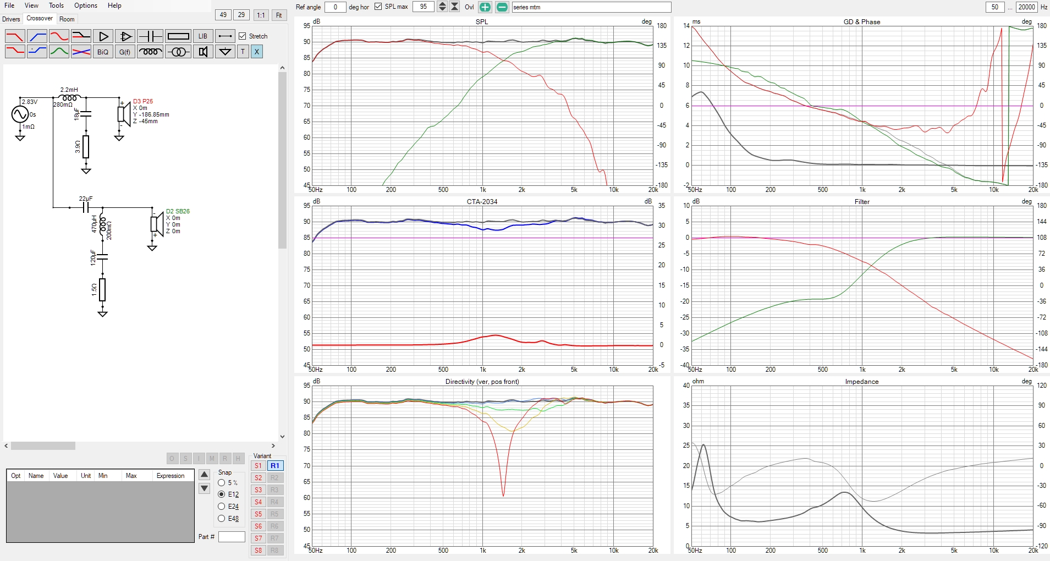Image resolution: width=1050 pixels, height=561 pixels.
Task: Select the E12 snap option
Action: click(222, 494)
